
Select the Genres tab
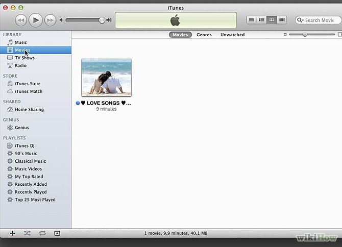[204, 35]
